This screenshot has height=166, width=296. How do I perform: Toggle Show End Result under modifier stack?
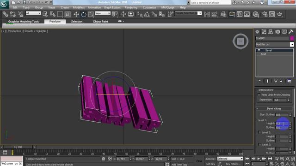click(x=267, y=81)
